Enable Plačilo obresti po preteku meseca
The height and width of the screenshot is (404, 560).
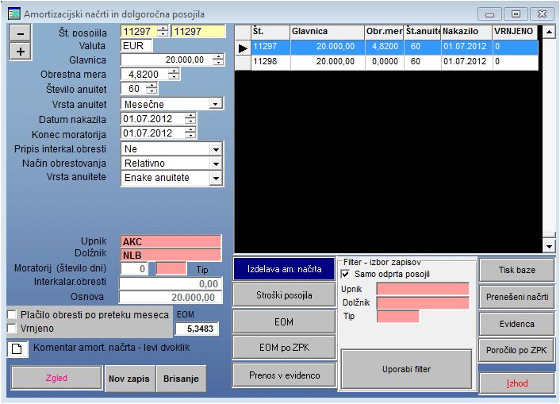click(x=11, y=314)
